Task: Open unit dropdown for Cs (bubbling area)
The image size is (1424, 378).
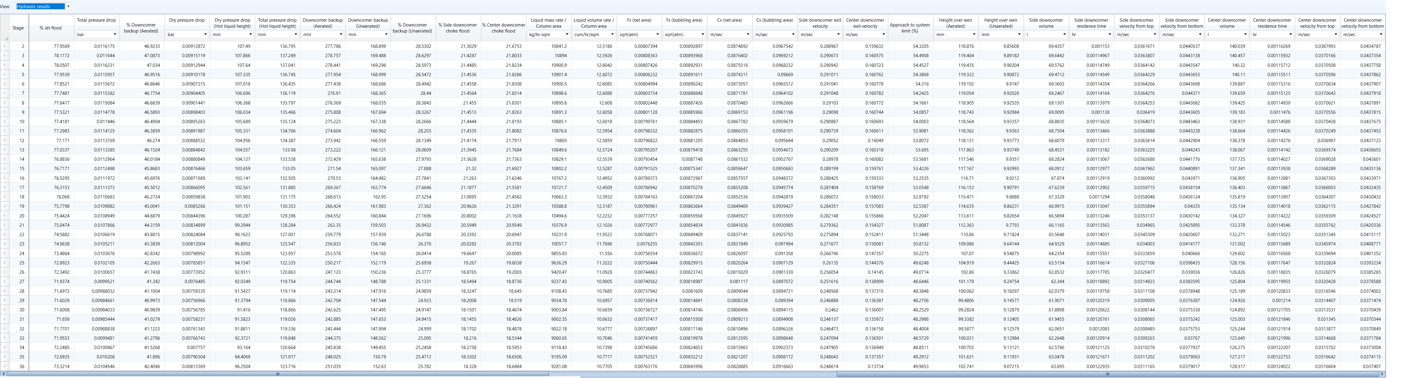Action: pyautogui.click(x=775, y=34)
